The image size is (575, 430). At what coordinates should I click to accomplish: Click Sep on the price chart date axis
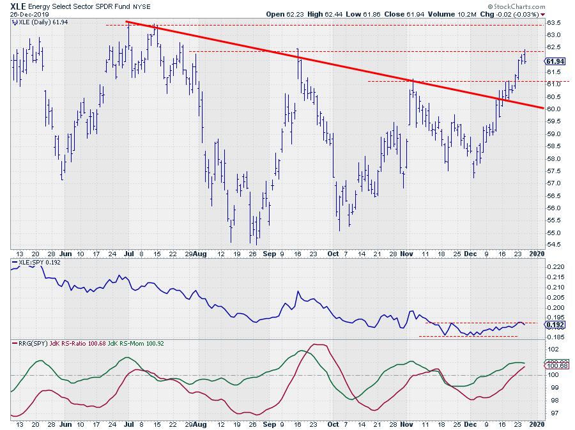click(x=269, y=254)
